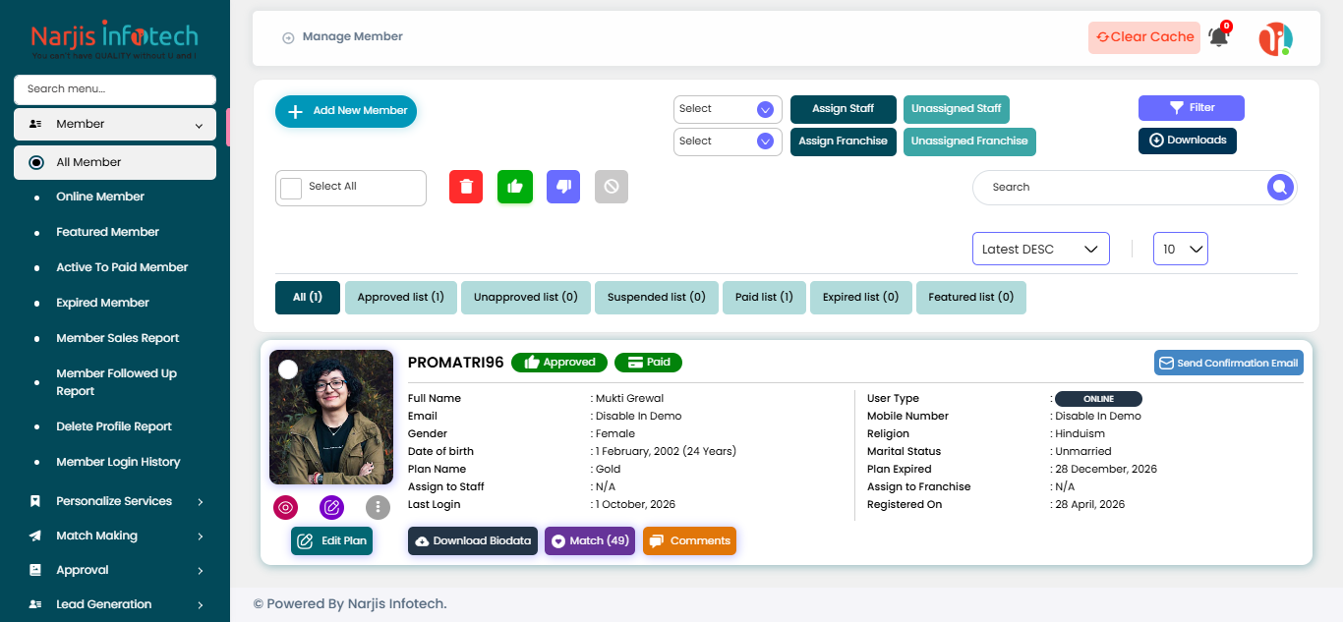
Task: Switch to the Approved list tab
Action: pyautogui.click(x=401, y=298)
